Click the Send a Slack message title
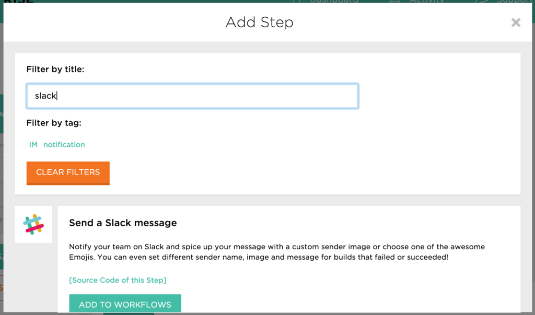 click(123, 223)
